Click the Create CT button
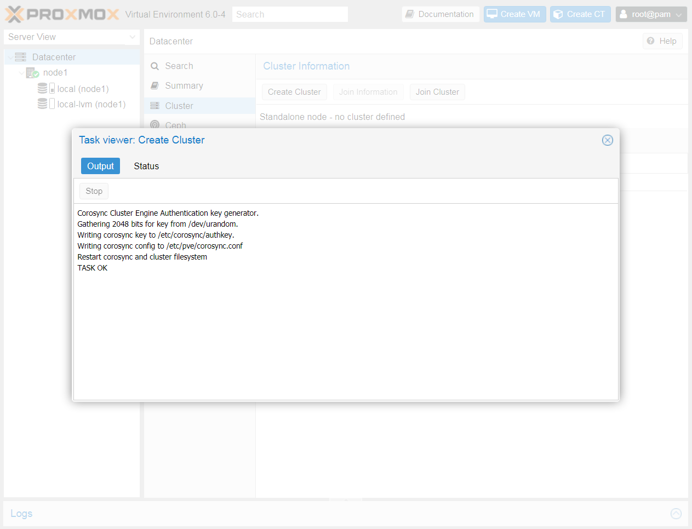This screenshot has width=692, height=529. (580, 14)
